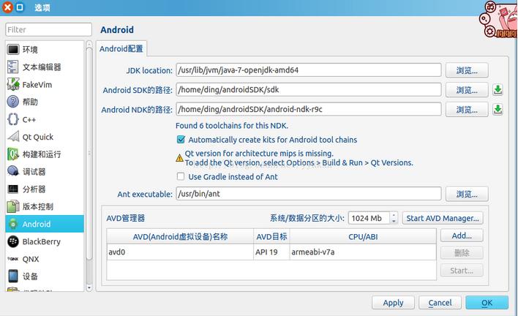This screenshot has height=316, width=518.
Task: Browse for the Ant executable
Action: tap(467, 194)
